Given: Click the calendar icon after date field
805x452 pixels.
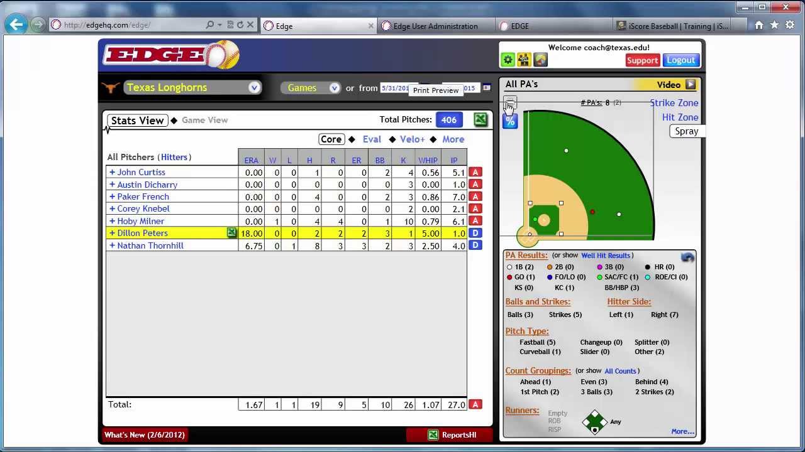Looking at the screenshot, I should point(486,88).
